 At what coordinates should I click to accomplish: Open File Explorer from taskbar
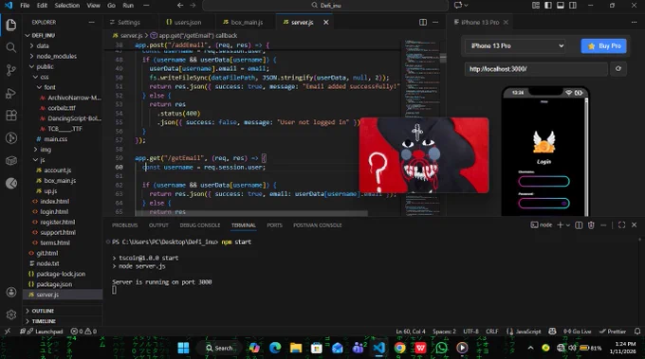(296, 348)
